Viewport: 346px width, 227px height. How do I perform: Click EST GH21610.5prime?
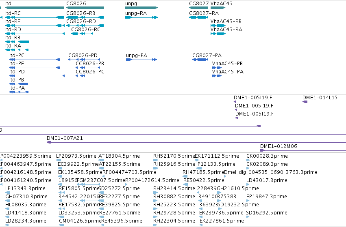238,188
